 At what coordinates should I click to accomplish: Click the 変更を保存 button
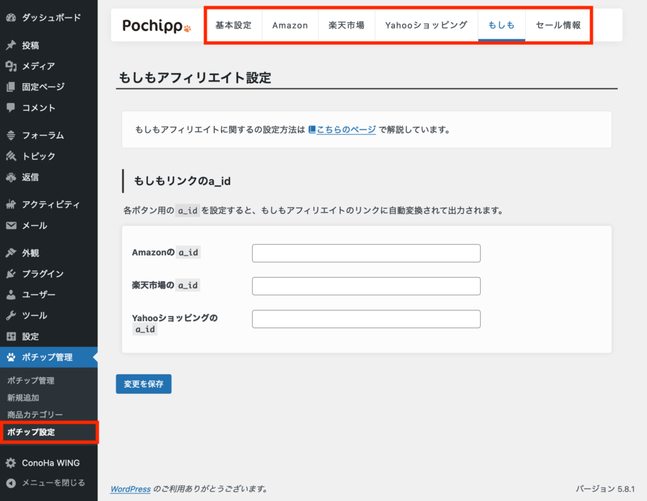(143, 384)
